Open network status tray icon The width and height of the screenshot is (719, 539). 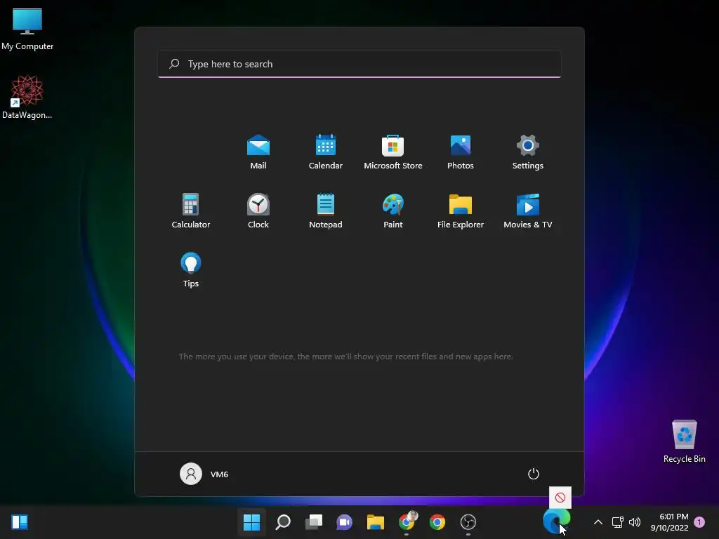618,522
